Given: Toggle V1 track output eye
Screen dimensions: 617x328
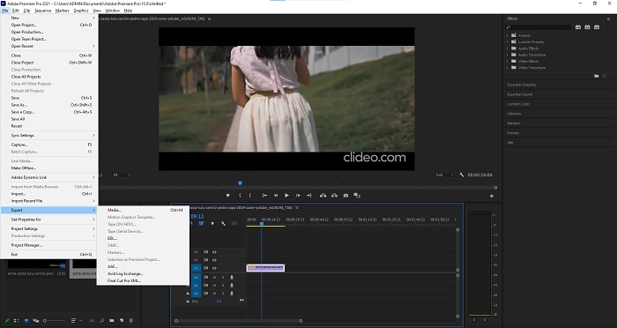Looking at the screenshot, I should 214,268.
